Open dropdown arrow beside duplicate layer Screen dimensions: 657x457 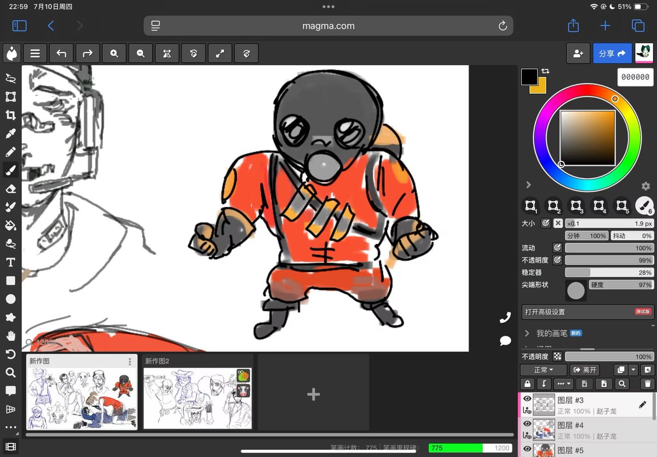click(633, 370)
